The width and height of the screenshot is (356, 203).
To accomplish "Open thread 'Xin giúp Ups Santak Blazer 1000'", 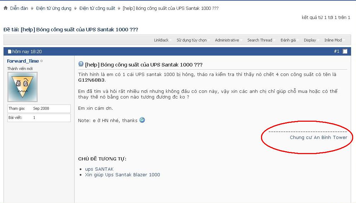I will pos(123,175).
